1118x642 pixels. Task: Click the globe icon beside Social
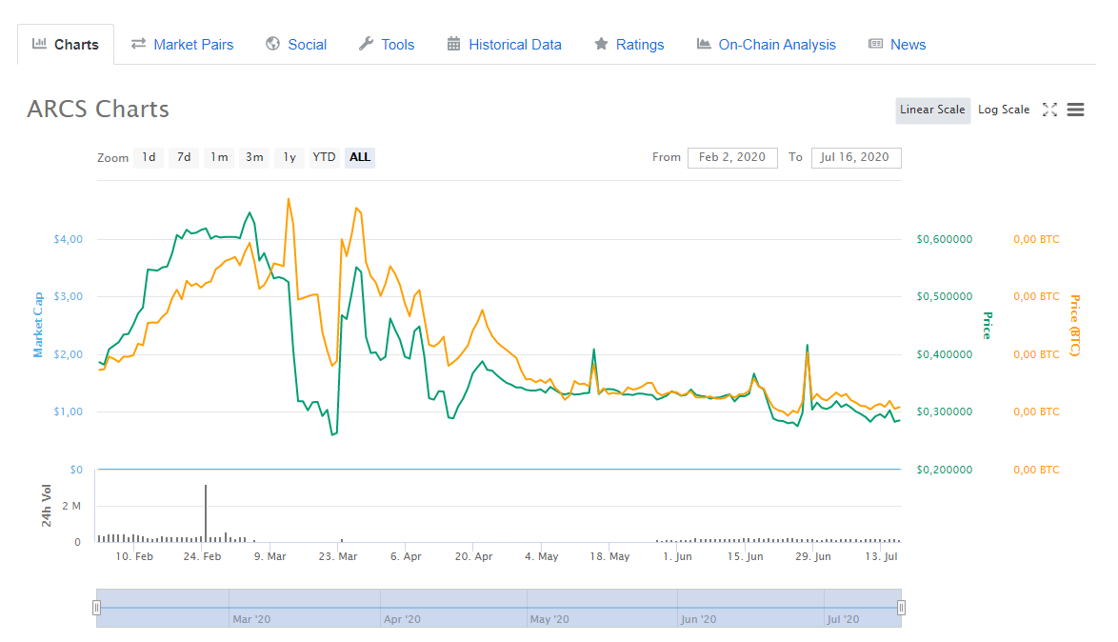273,44
